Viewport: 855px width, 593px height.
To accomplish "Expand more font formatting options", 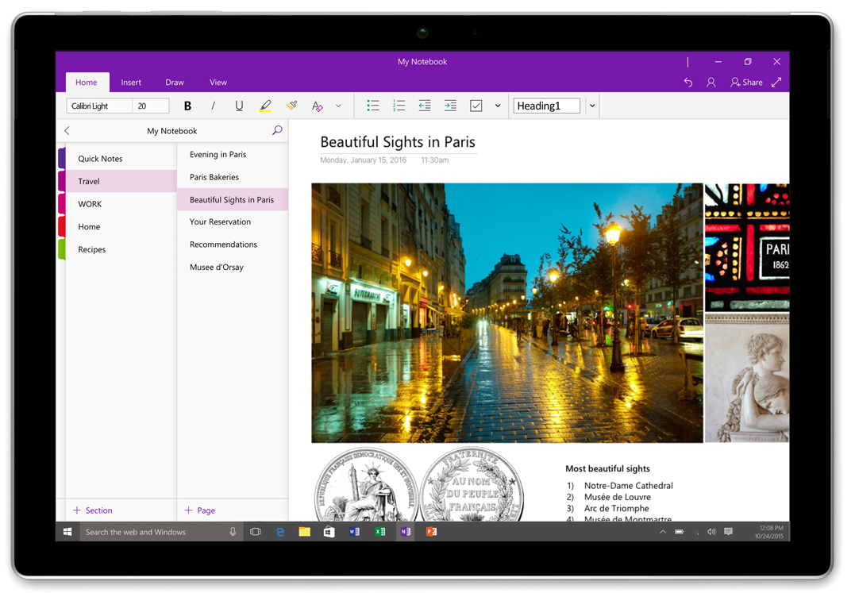I will pos(338,106).
